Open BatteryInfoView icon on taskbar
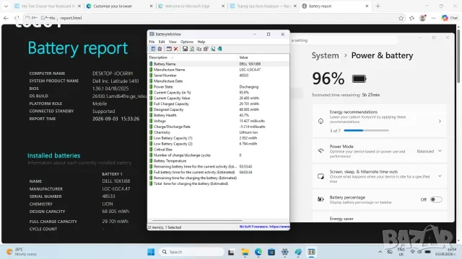 pos(311,252)
